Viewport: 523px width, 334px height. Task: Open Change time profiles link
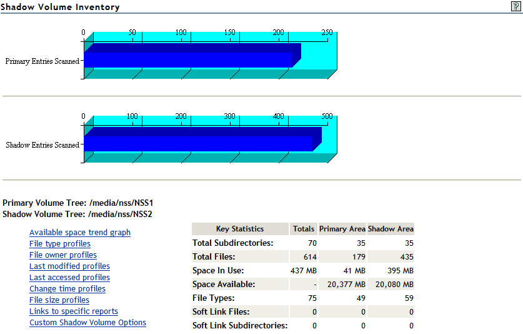click(67, 289)
